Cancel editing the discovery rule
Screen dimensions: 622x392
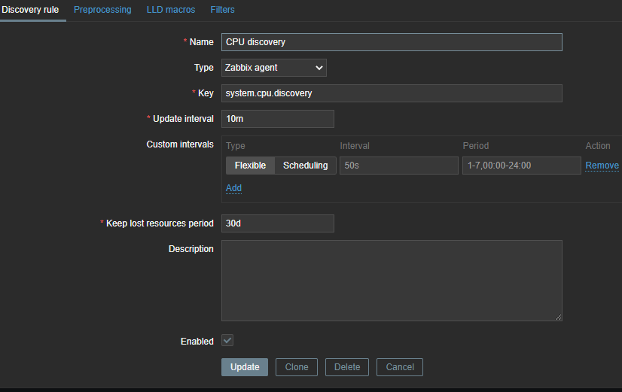click(400, 367)
